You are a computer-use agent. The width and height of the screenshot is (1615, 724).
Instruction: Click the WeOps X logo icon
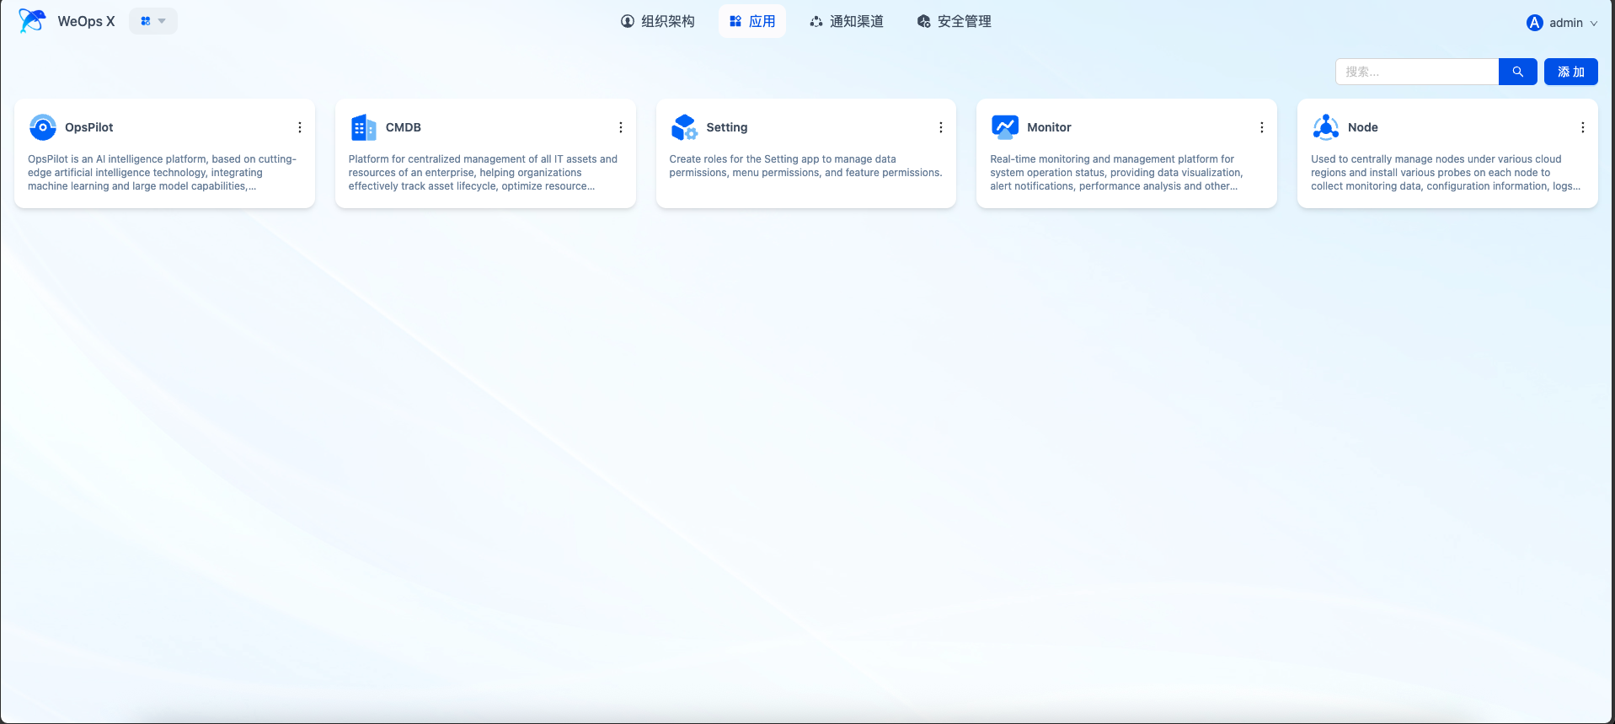[32, 21]
